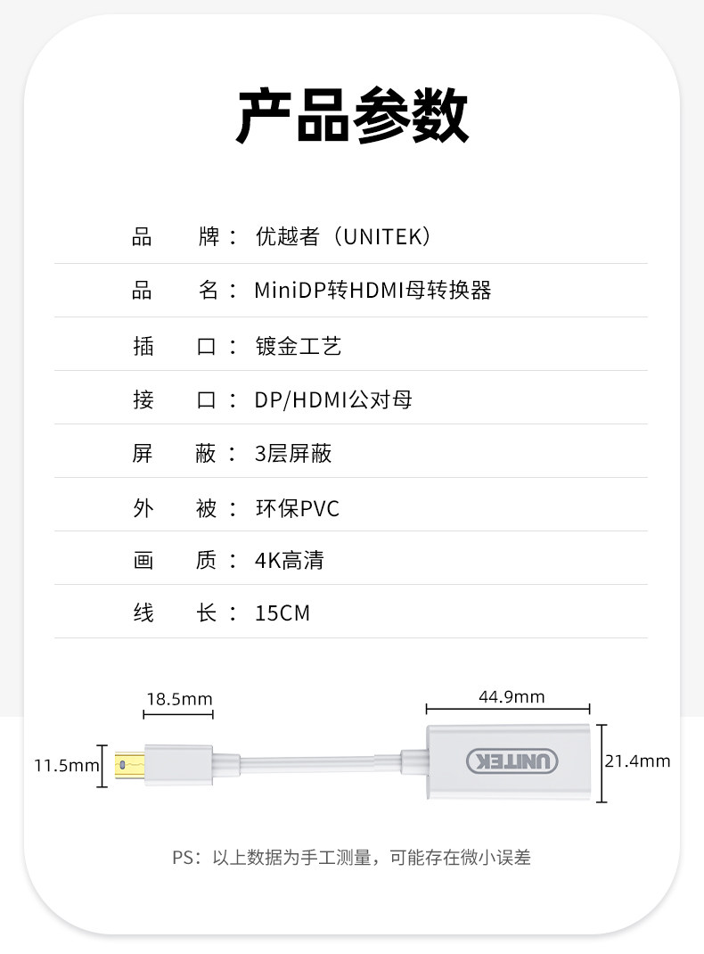
Task: Select the 4K高清 picture quality value
Action: [x=289, y=560]
